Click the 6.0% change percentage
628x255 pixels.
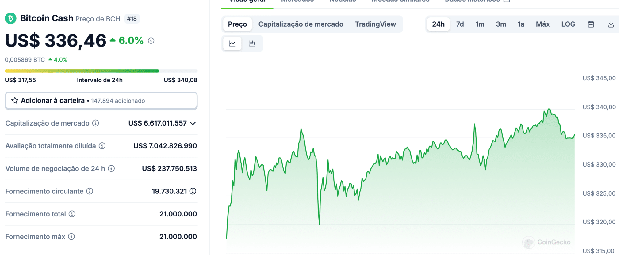131,40
